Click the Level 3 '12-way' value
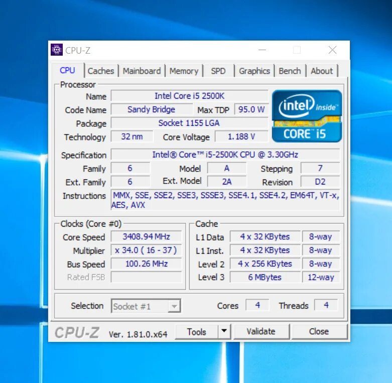The height and width of the screenshot is (383, 392). (x=321, y=277)
